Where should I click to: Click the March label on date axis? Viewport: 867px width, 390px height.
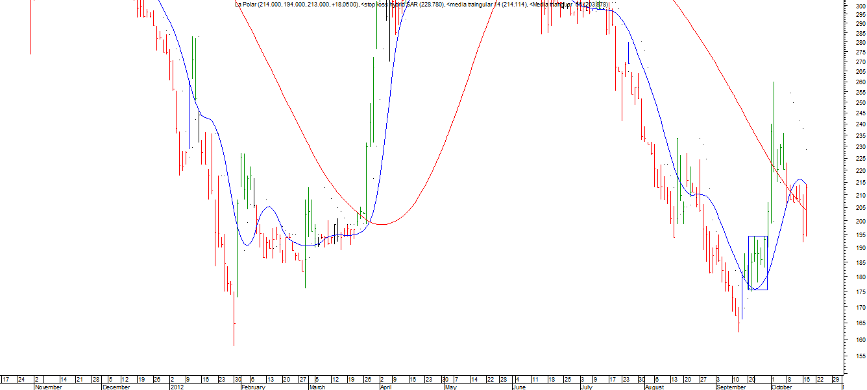click(317, 387)
